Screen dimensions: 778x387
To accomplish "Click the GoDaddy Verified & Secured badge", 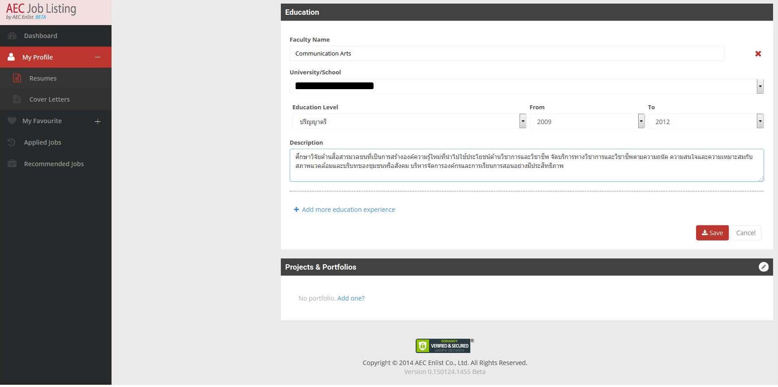I will [443, 346].
